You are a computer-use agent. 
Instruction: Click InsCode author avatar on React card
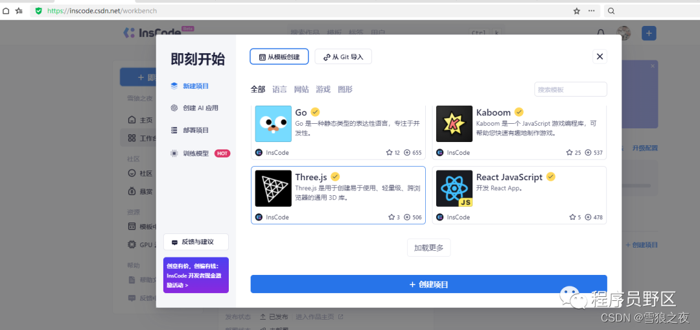[439, 217]
